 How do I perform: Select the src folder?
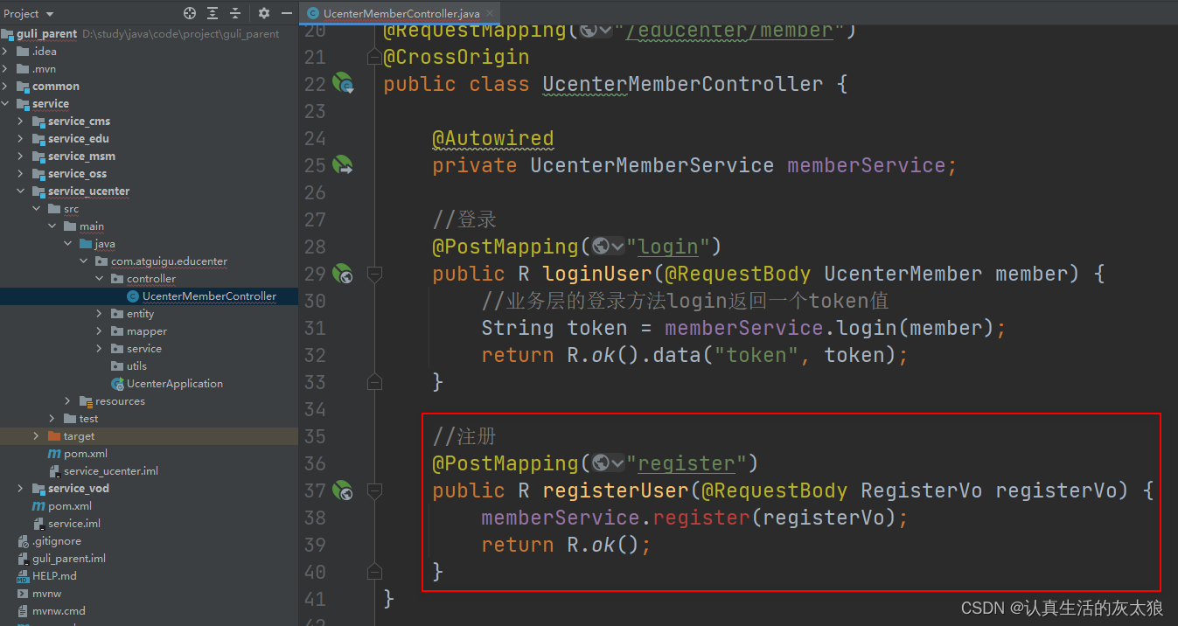(71, 209)
